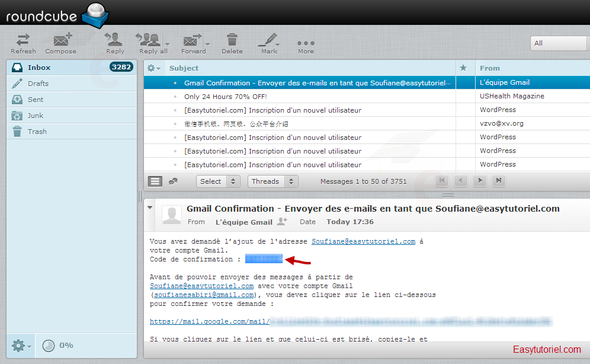
Task: Open the Inbox folder
Action: point(72,68)
